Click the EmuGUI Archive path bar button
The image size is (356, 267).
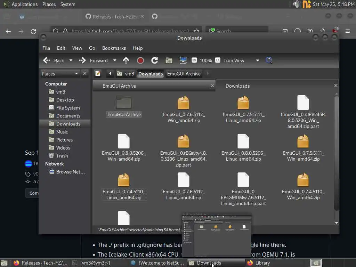(x=184, y=74)
